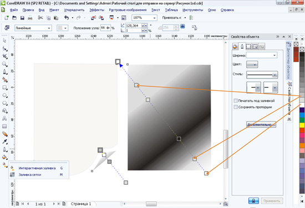Choose 'Заливка сетки' from the flyout
The width and height of the screenshot is (305, 208).
[x=39, y=175]
